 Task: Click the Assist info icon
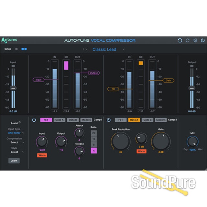(20, 122)
